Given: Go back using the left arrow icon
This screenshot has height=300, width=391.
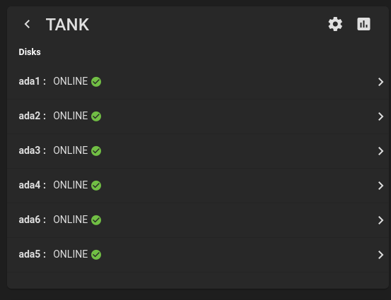Looking at the screenshot, I should click(x=27, y=24).
